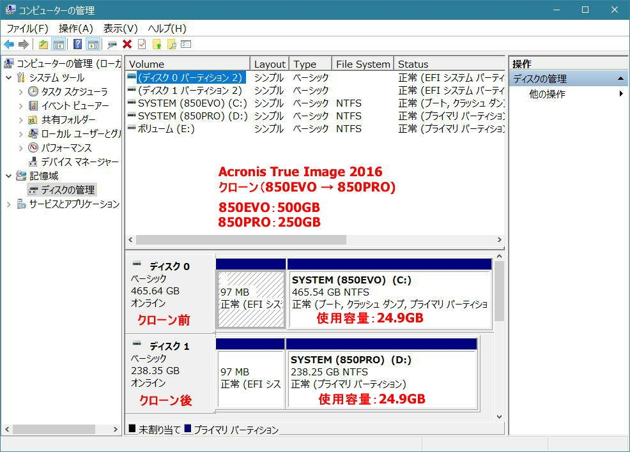Click the checklist settings toolbar icon

186,44
